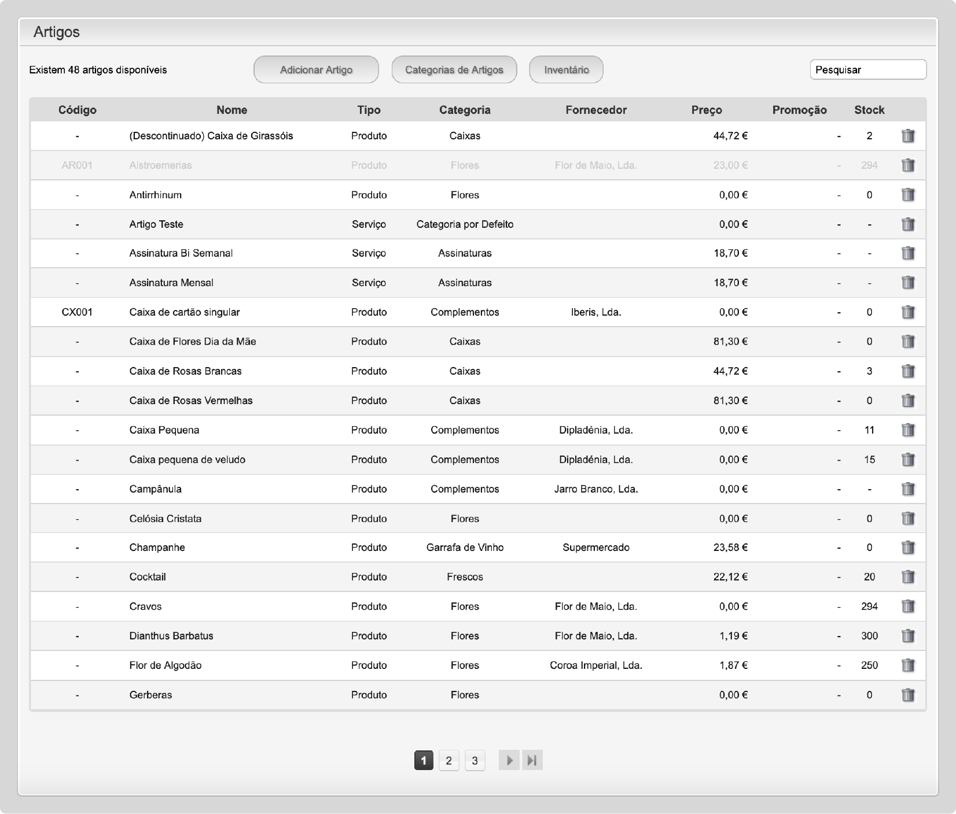The image size is (956, 814).
Task: Switch to page 3 of the list
Action: [x=475, y=760]
